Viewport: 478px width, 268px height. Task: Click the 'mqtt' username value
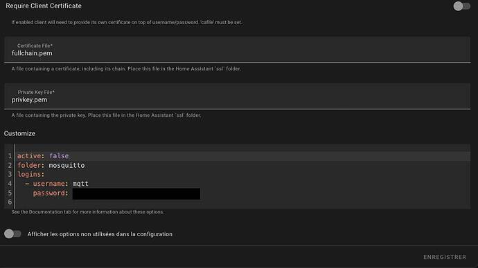[80, 184]
